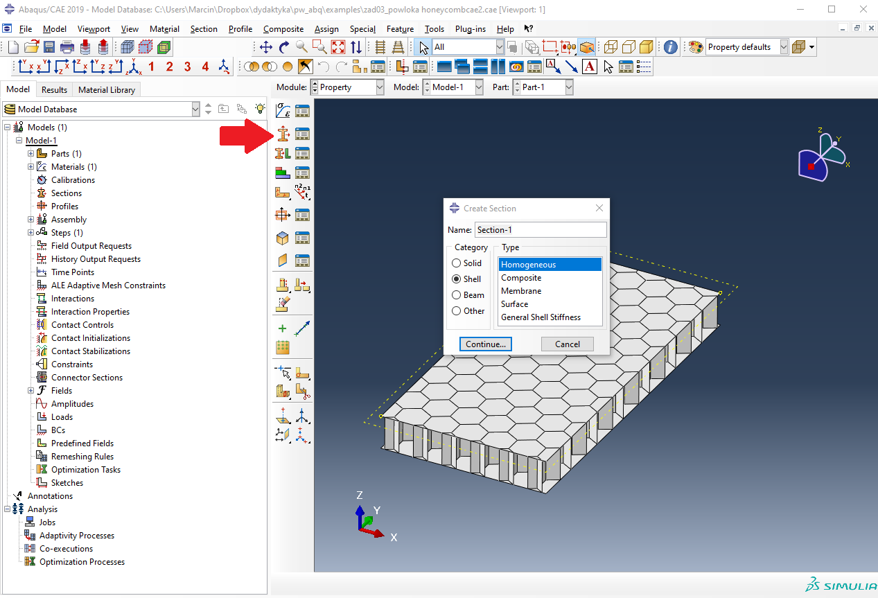Select the Solid category radio button
Screen dimensions: 878x598
(x=456, y=263)
